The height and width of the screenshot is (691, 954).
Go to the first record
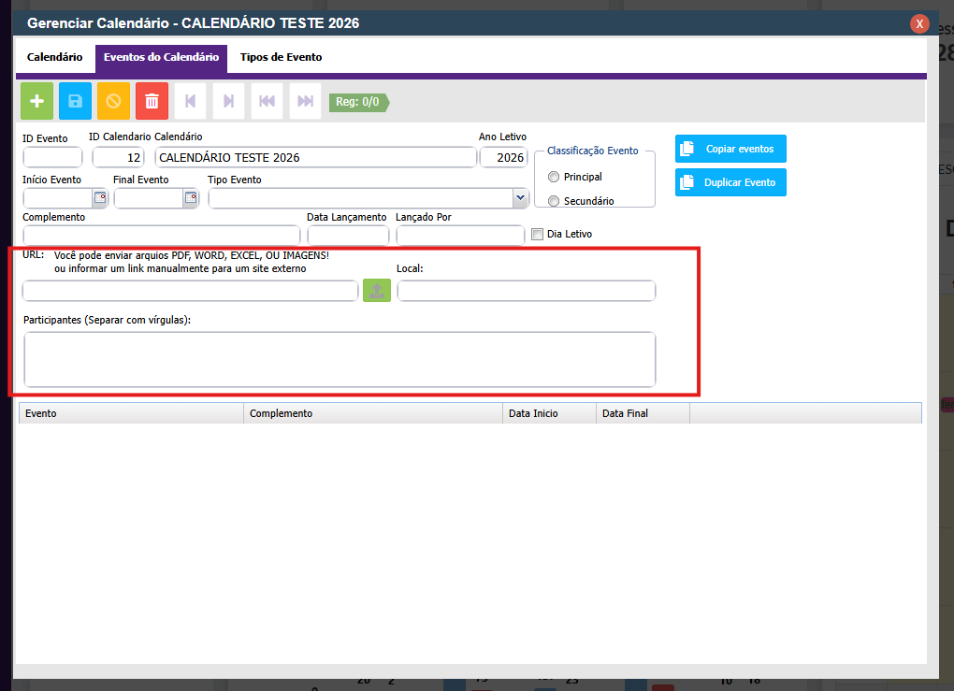click(x=267, y=101)
